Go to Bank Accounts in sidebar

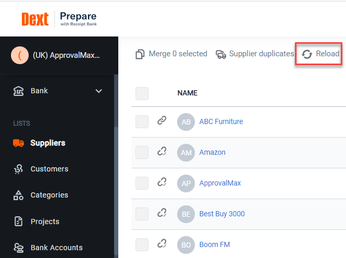click(56, 248)
